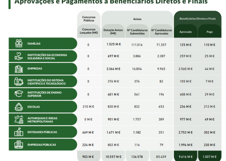Click the 697 M € allocation value

[x=113, y=56]
